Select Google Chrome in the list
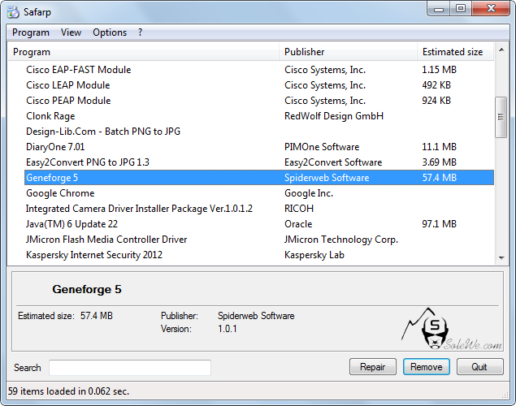The image size is (516, 406). tap(259, 193)
